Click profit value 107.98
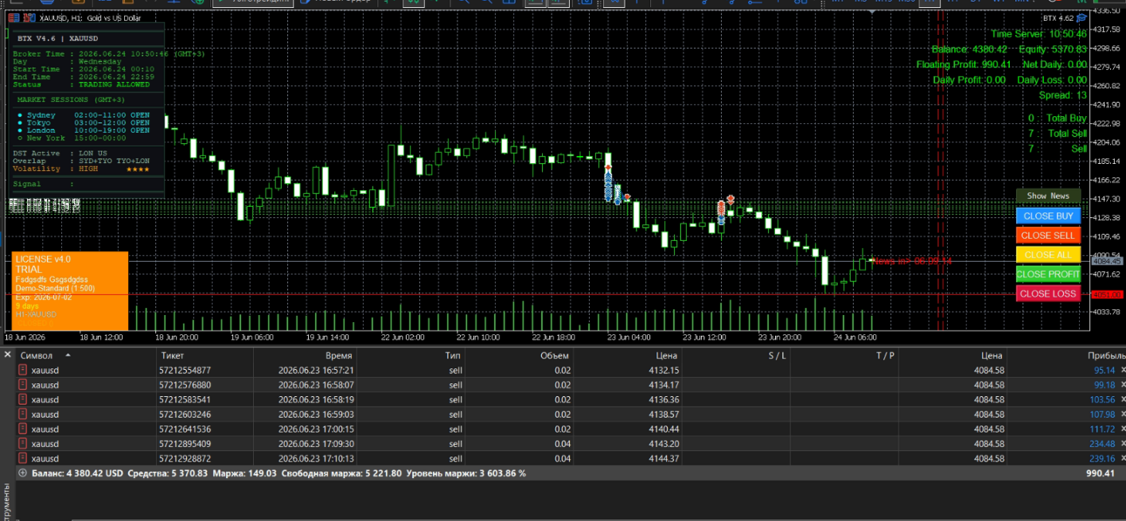The width and height of the screenshot is (1126, 521). 1102,415
